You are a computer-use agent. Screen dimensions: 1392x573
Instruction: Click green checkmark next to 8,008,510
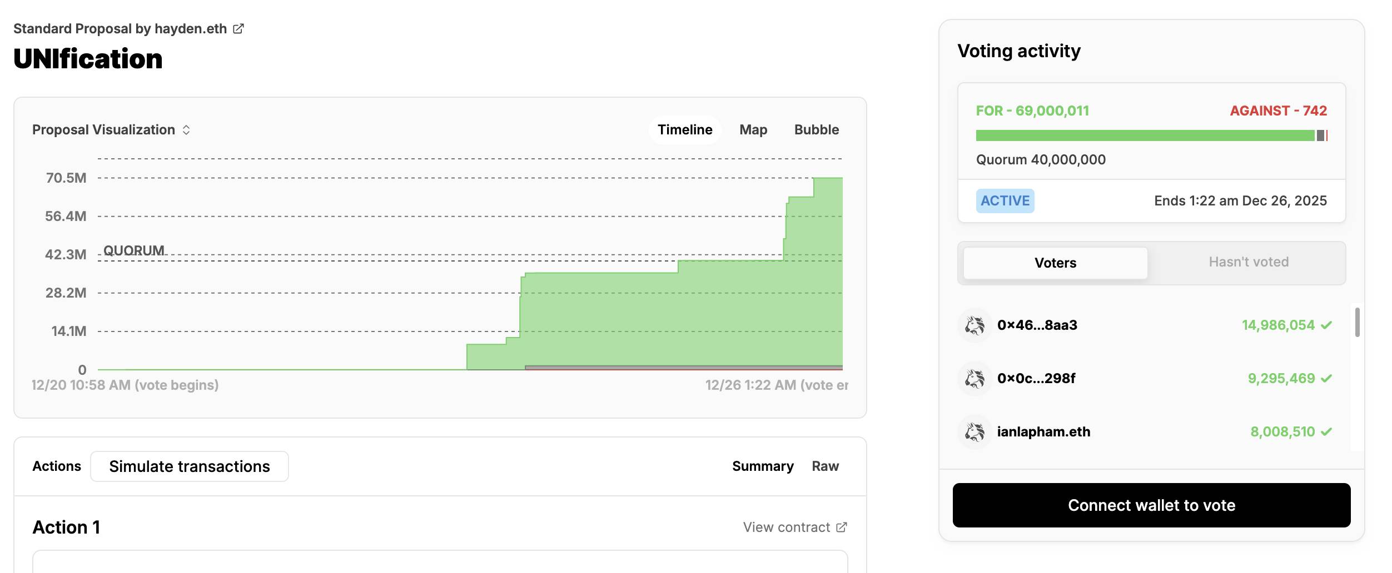tap(1326, 432)
